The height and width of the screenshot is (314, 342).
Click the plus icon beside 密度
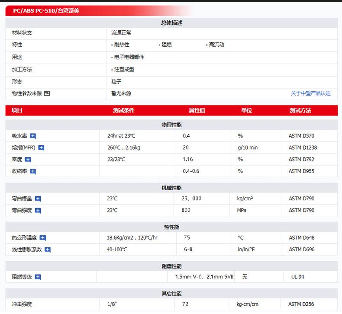pos(28,160)
